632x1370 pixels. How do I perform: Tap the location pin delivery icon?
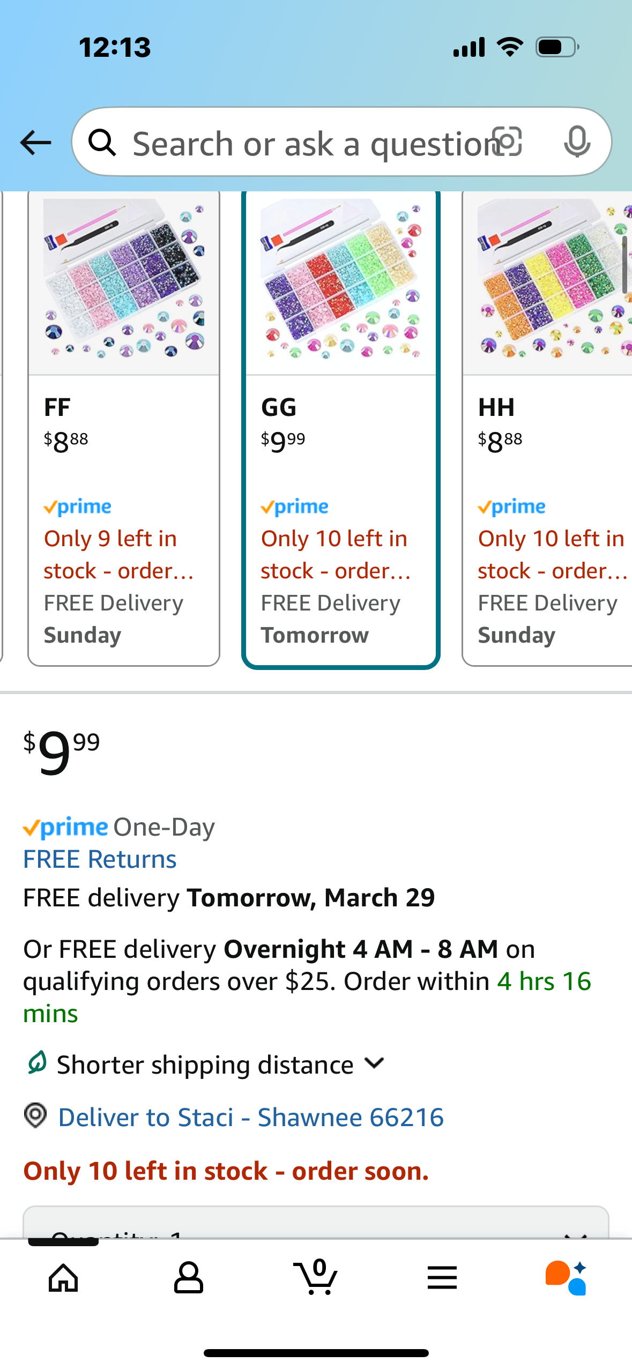click(35, 1116)
